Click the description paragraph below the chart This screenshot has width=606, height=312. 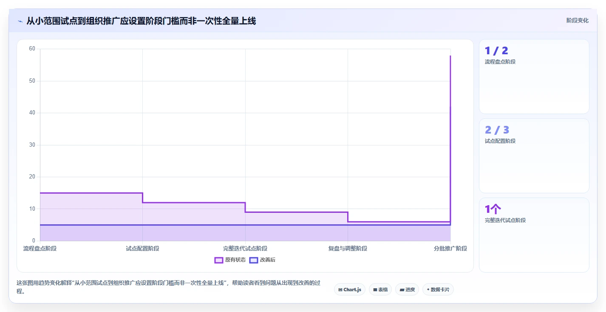coord(168,287)
